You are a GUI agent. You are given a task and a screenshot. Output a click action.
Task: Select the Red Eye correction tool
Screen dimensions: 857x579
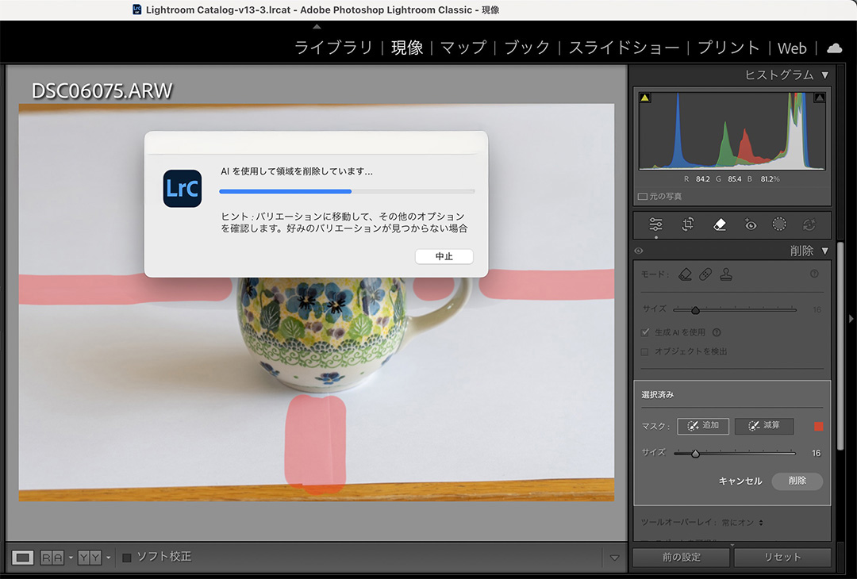[751, 224]
